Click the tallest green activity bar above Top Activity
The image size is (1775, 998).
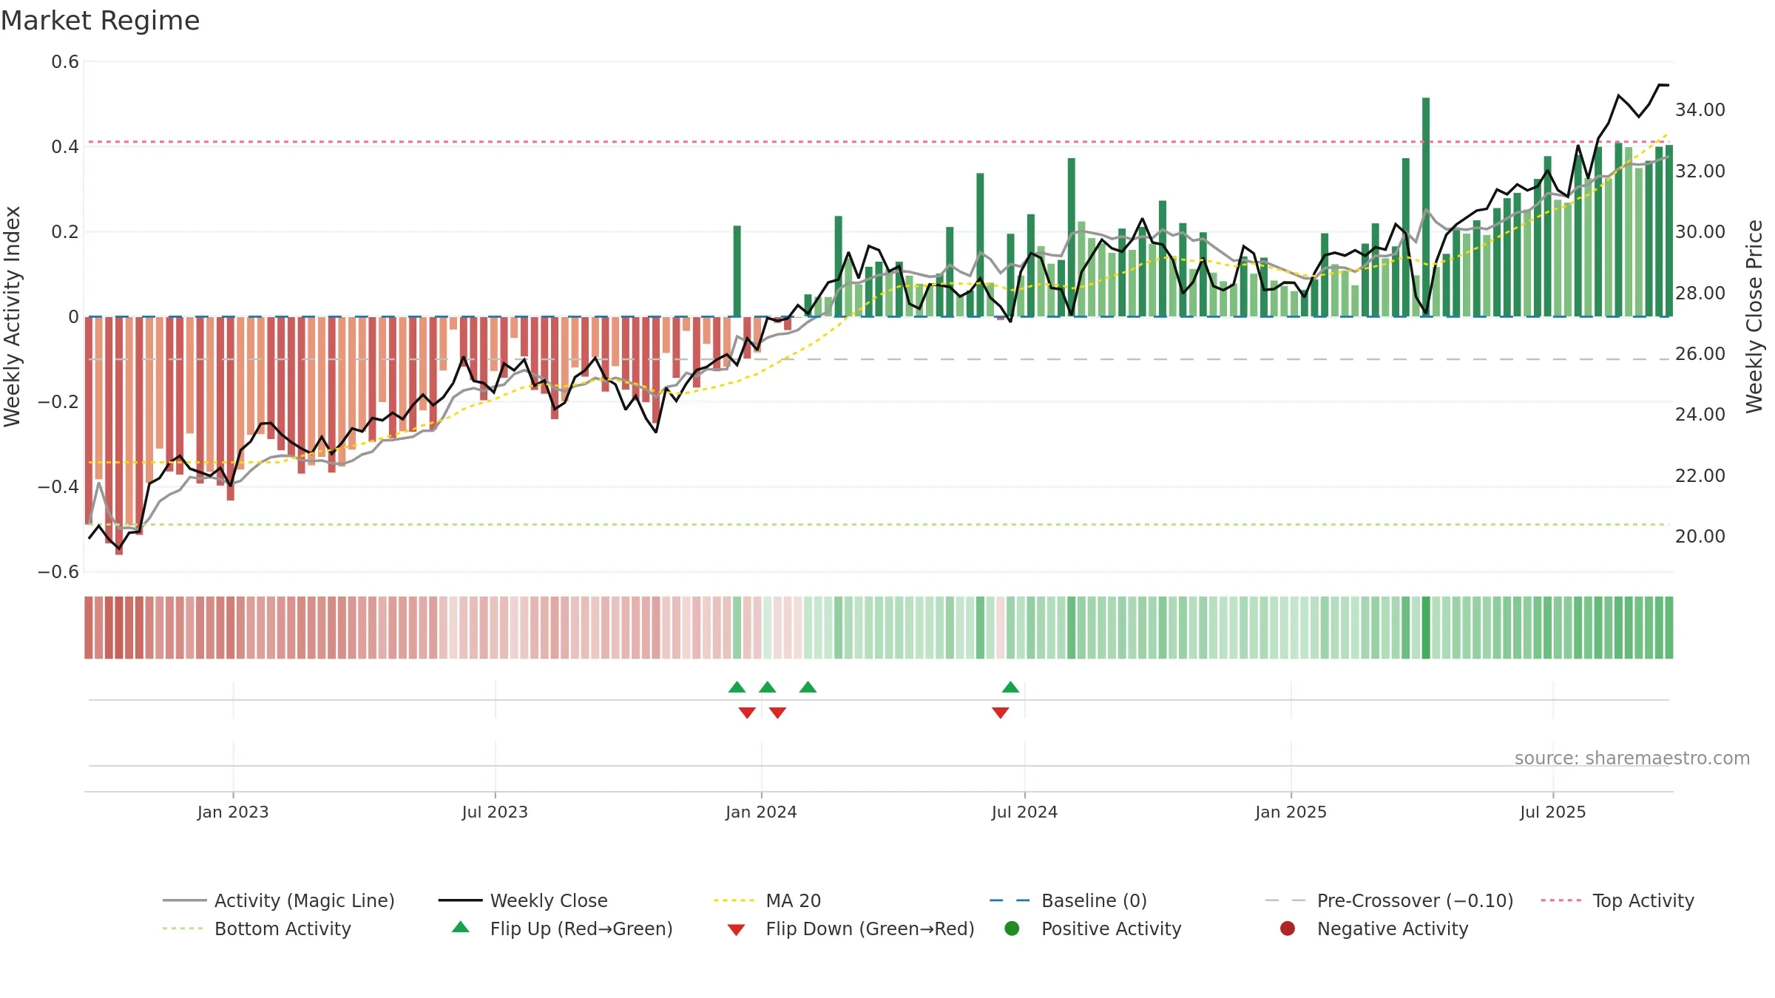[x=1426, y=207]
